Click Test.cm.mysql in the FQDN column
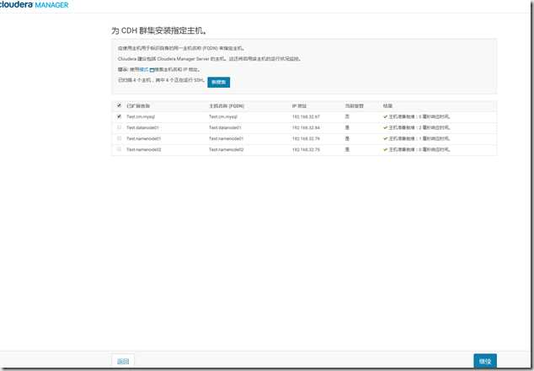This screenshot has width=534, height=371. 223,116
